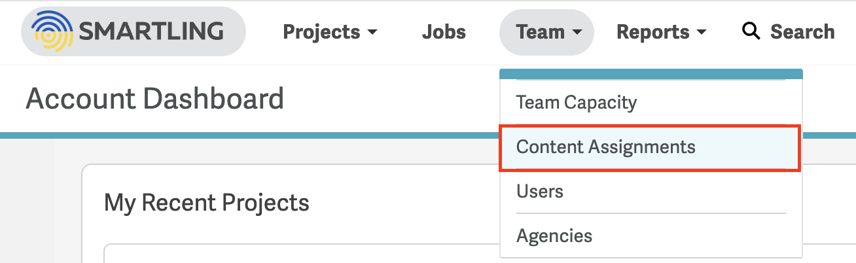
Task: Click the magnifying glass search icon
Action: (751, 31)
